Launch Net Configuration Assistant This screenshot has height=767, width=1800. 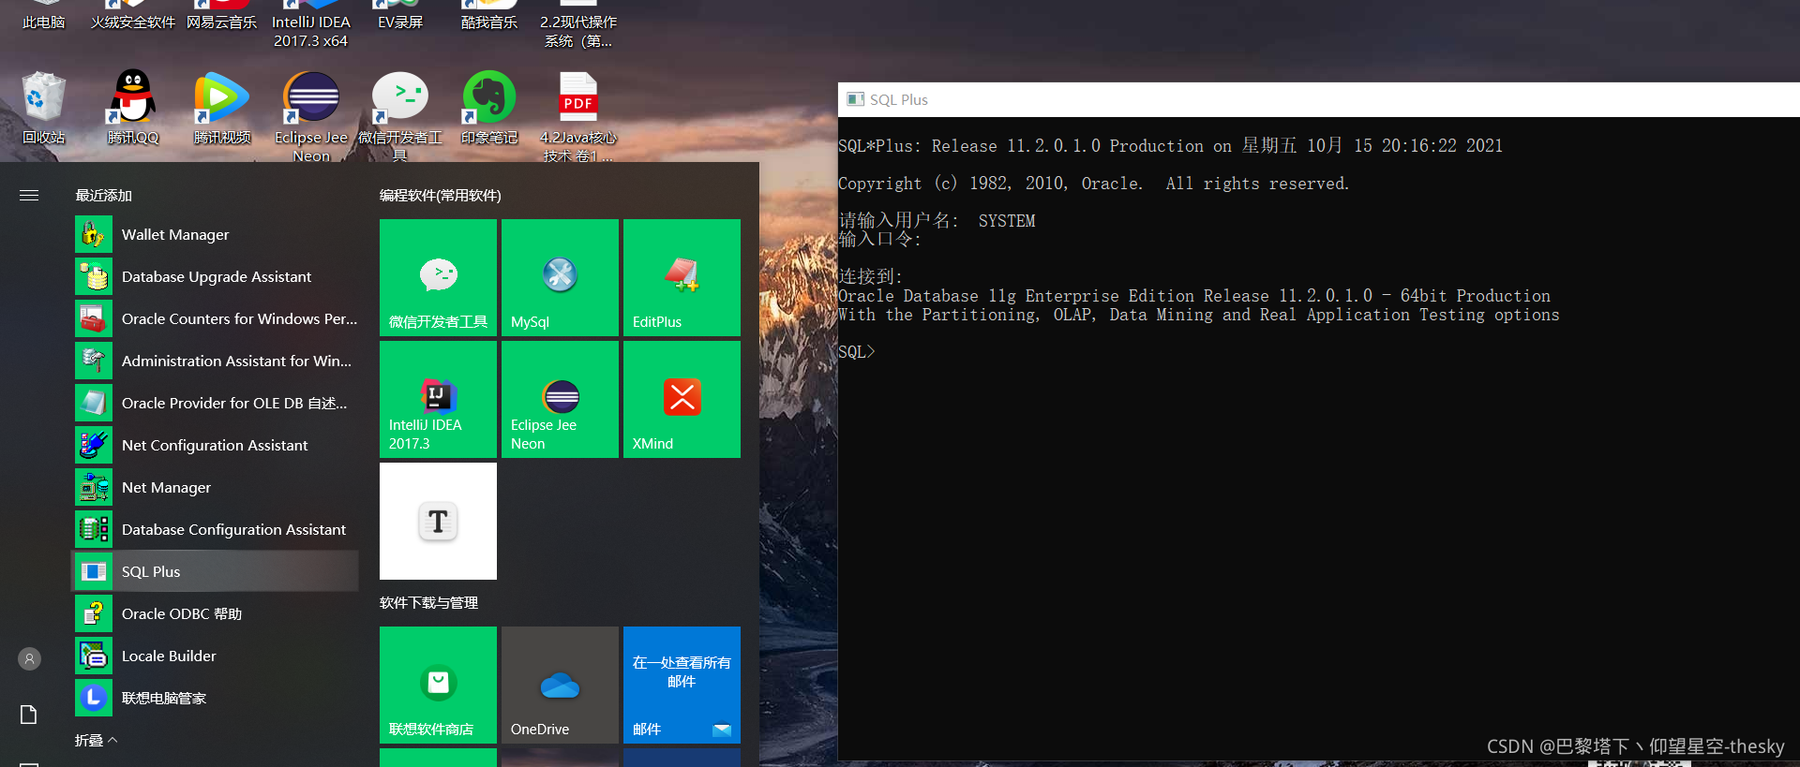(x=215, y=445)
